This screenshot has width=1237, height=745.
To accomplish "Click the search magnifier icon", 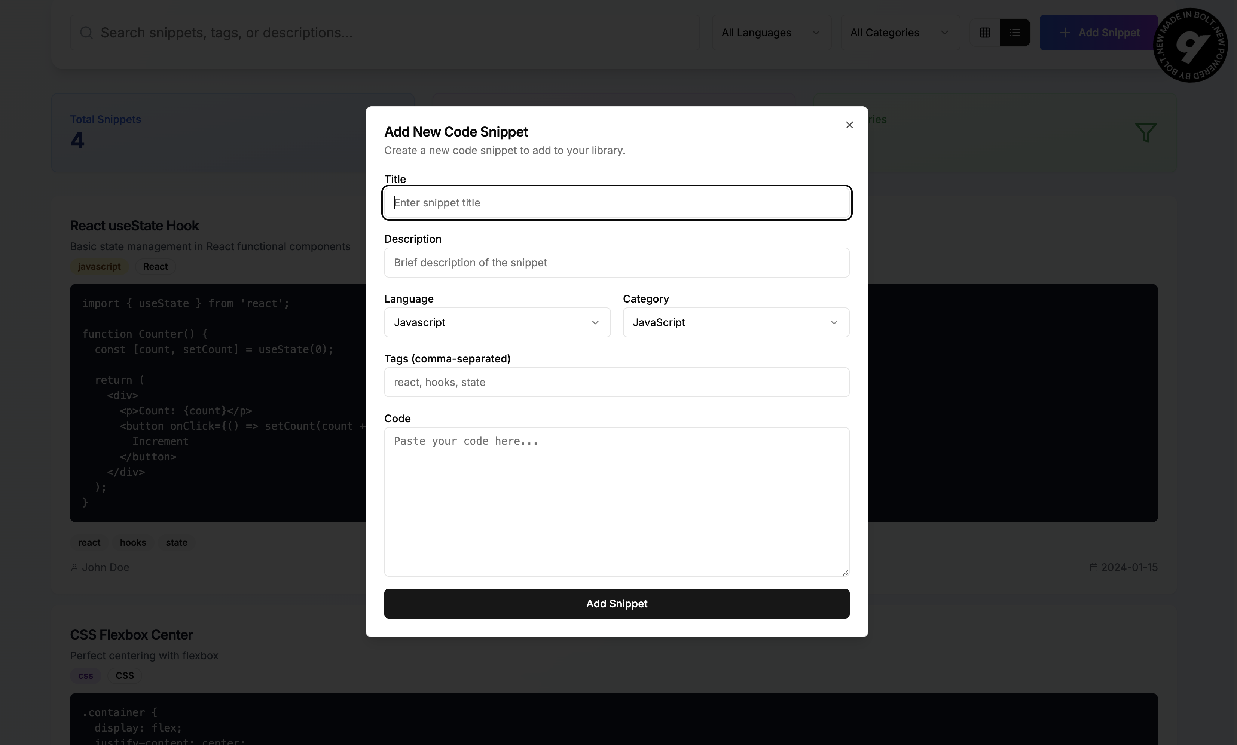I will pyautogui.click(x=86, y=33).
